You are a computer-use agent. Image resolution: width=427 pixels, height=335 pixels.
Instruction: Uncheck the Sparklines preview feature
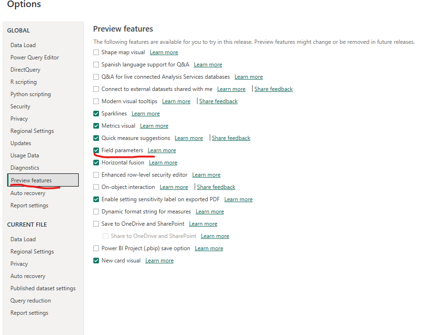tap(96, 114)
